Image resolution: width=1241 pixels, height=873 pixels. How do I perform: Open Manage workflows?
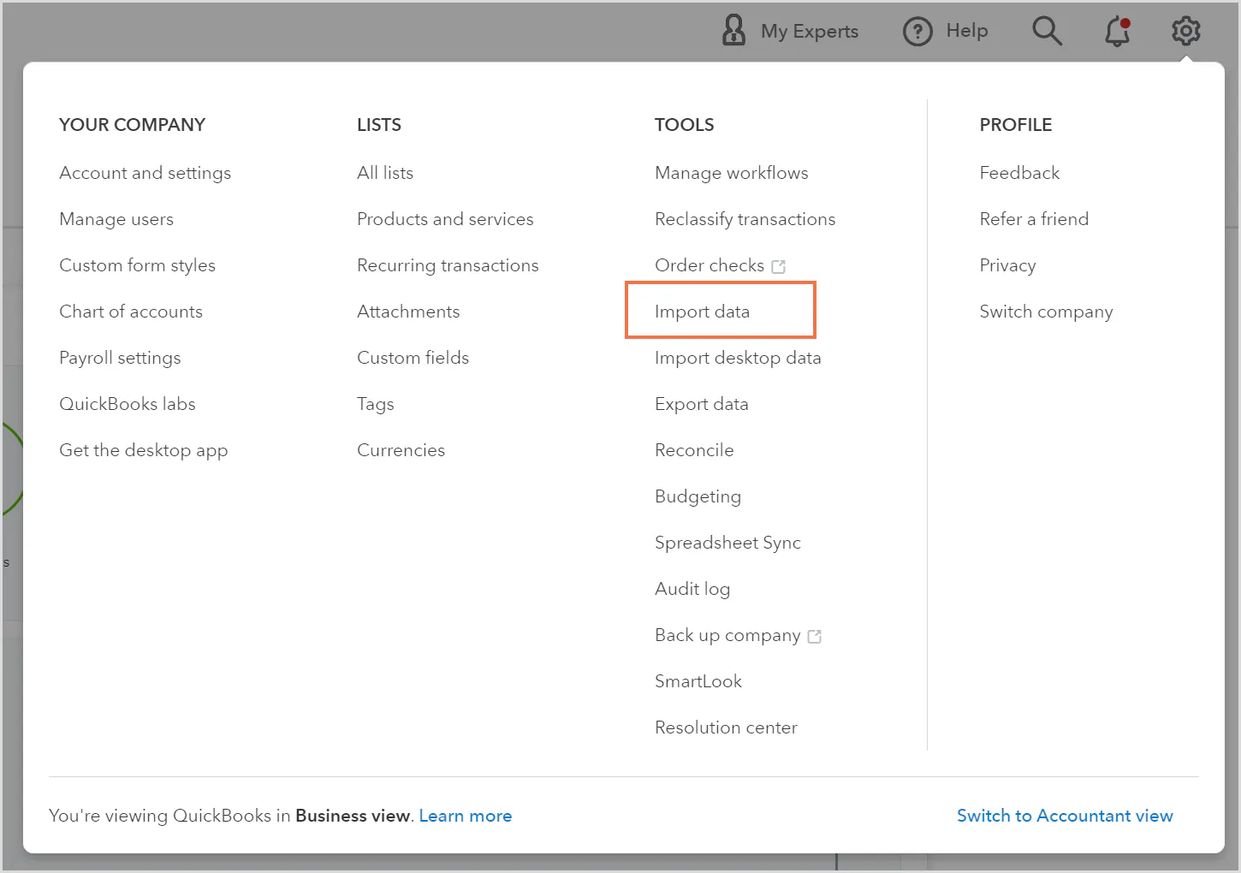tap(731, 172)
